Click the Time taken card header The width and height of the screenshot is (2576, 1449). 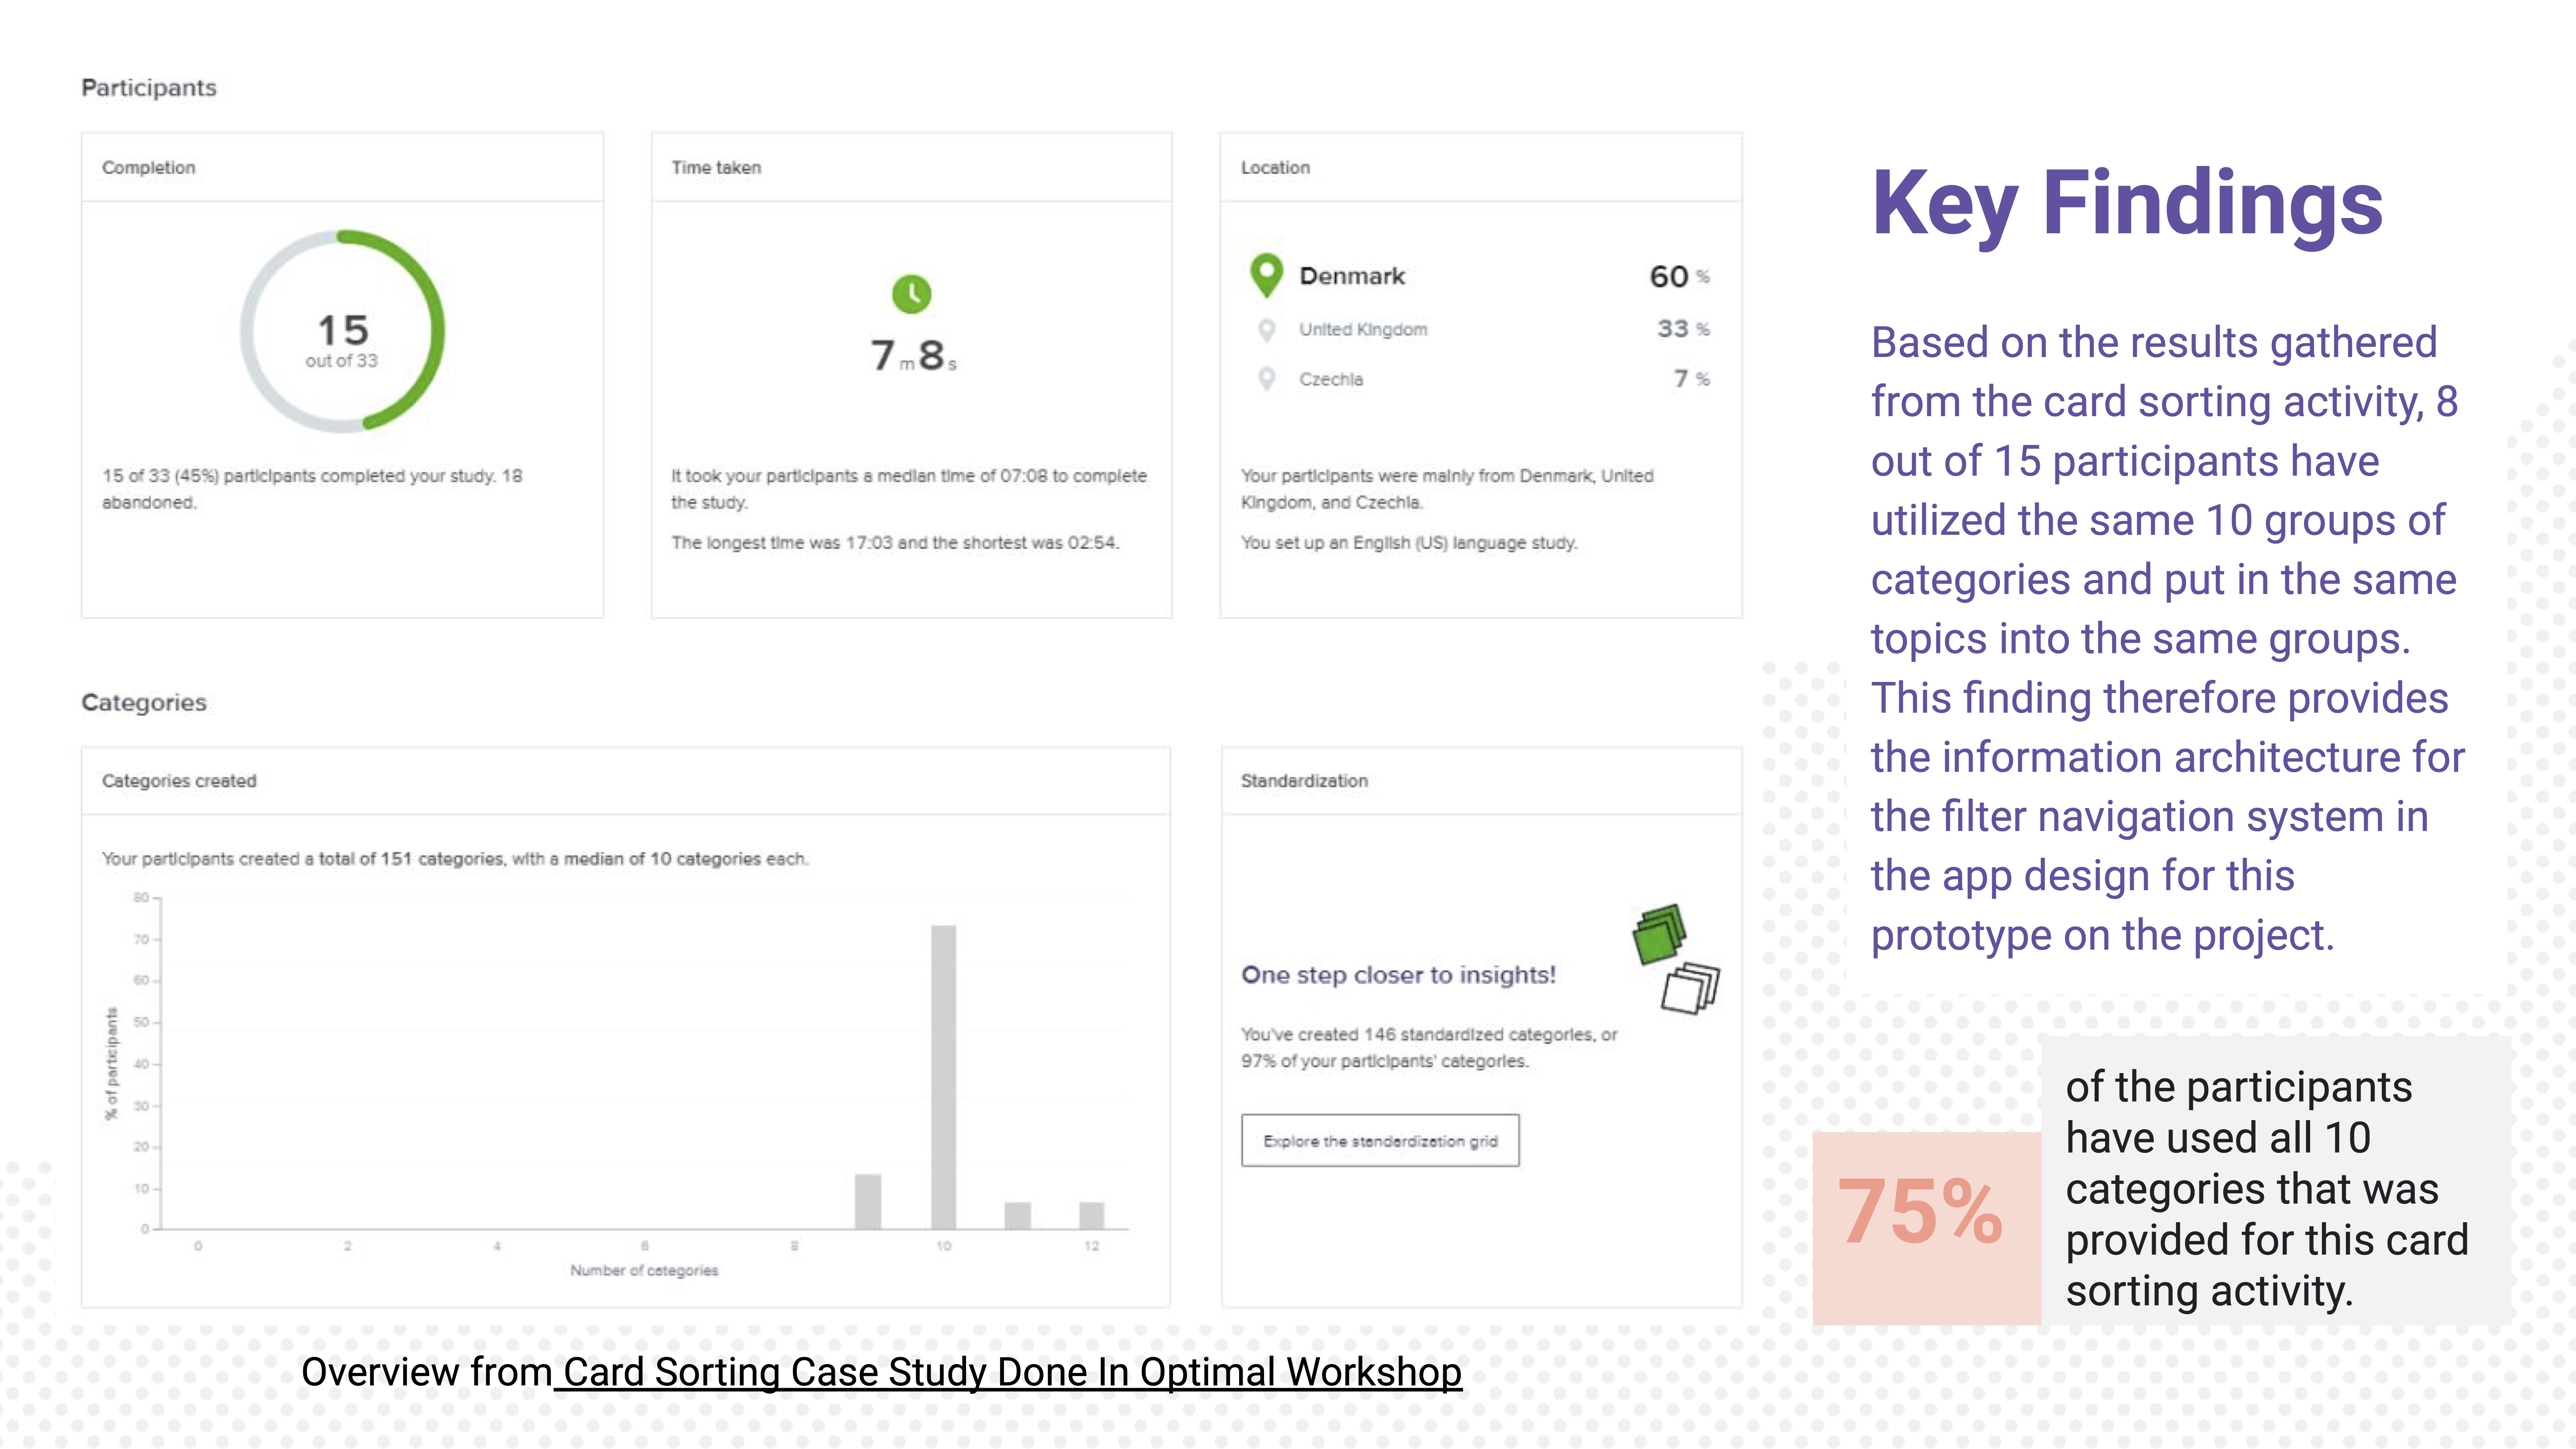911,167
